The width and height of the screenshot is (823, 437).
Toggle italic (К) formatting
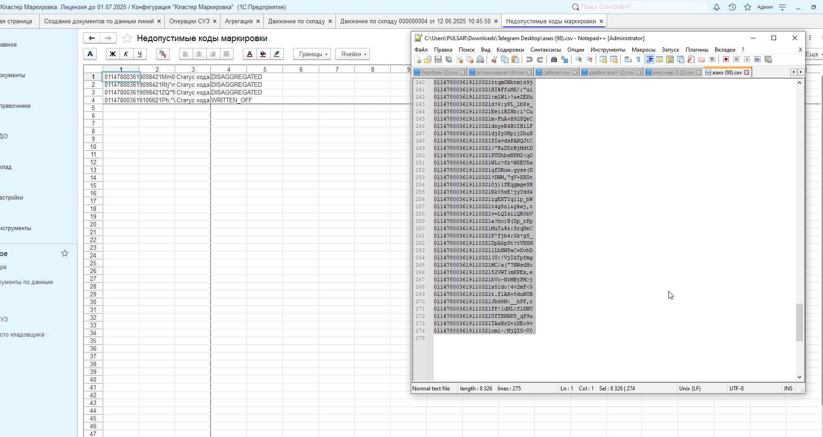126,54
